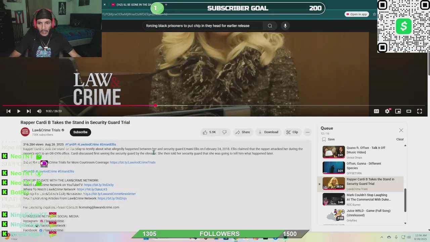
Task: Open the Law&Crime Trials channel avatar
Action: pyautogui.click(x=25, y=132)
